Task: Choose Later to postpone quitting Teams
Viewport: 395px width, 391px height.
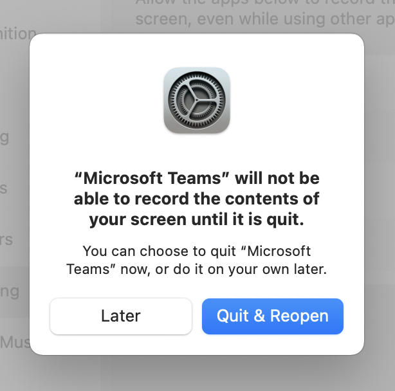Action: point(121,316)
